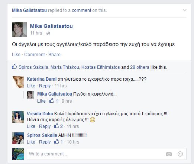
Task: Open Kostas Efthimiatos's profile link
Action: (x=101, y=67)
